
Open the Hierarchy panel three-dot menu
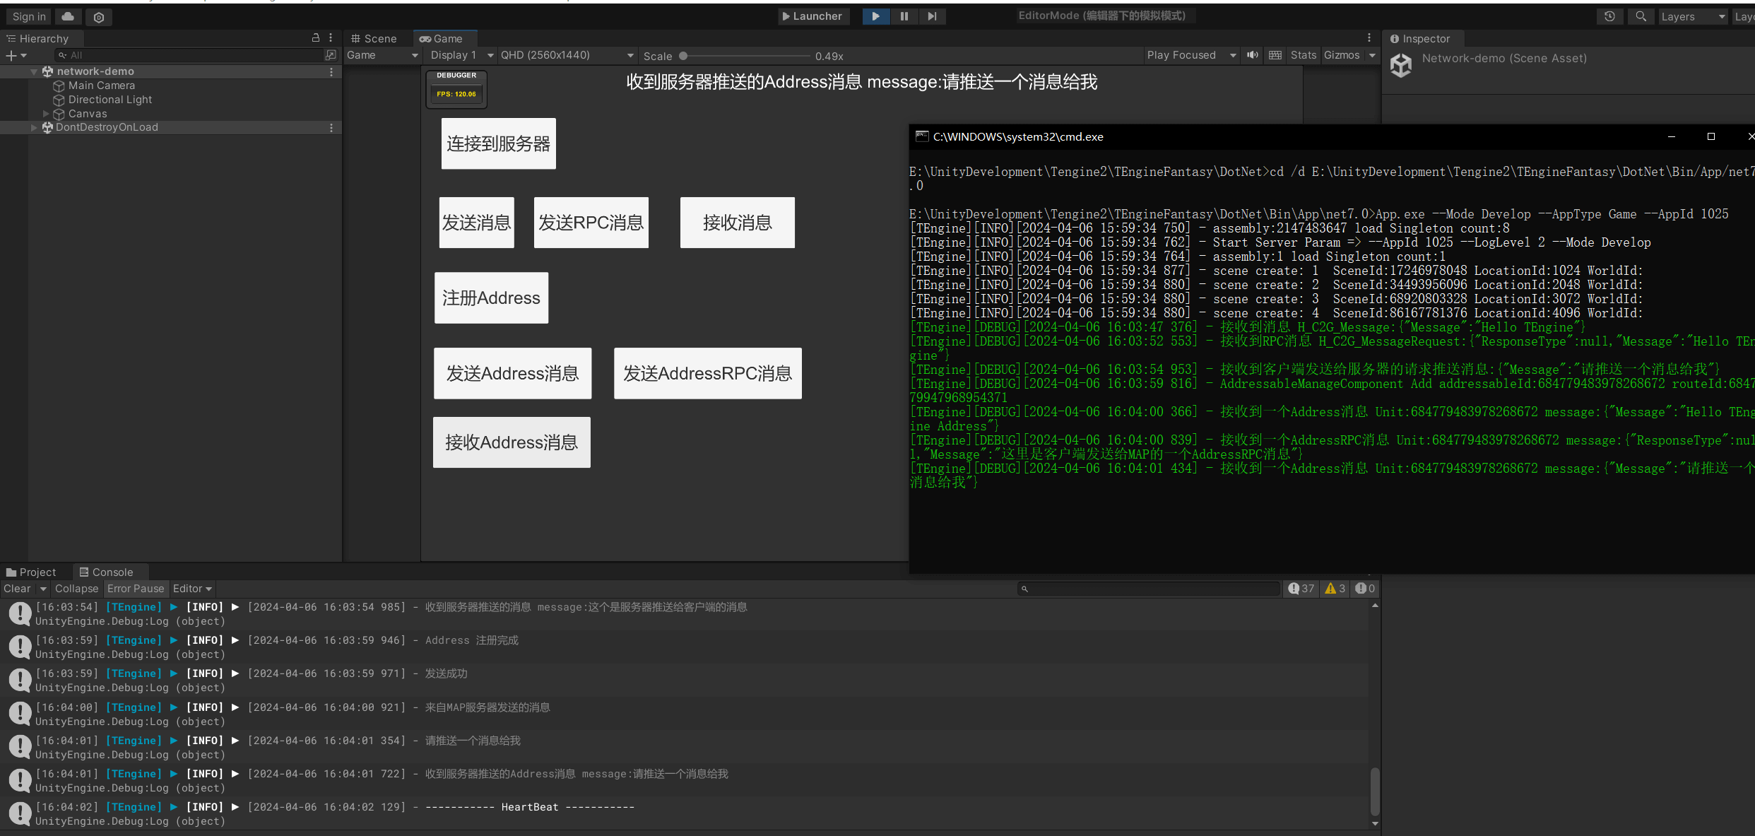click(x=331, y=37)
